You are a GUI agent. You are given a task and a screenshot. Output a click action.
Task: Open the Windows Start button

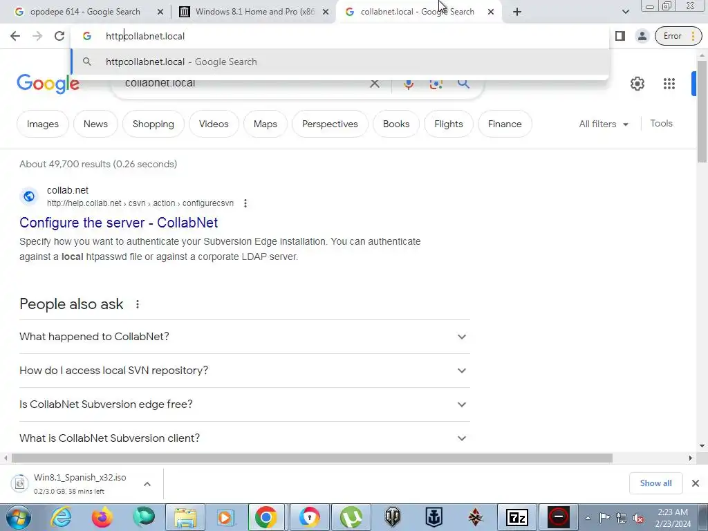coord(19,517)
